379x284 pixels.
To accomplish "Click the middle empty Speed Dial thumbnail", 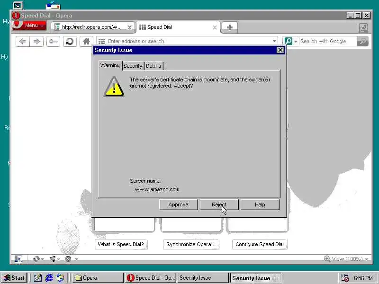I will 191,224.
